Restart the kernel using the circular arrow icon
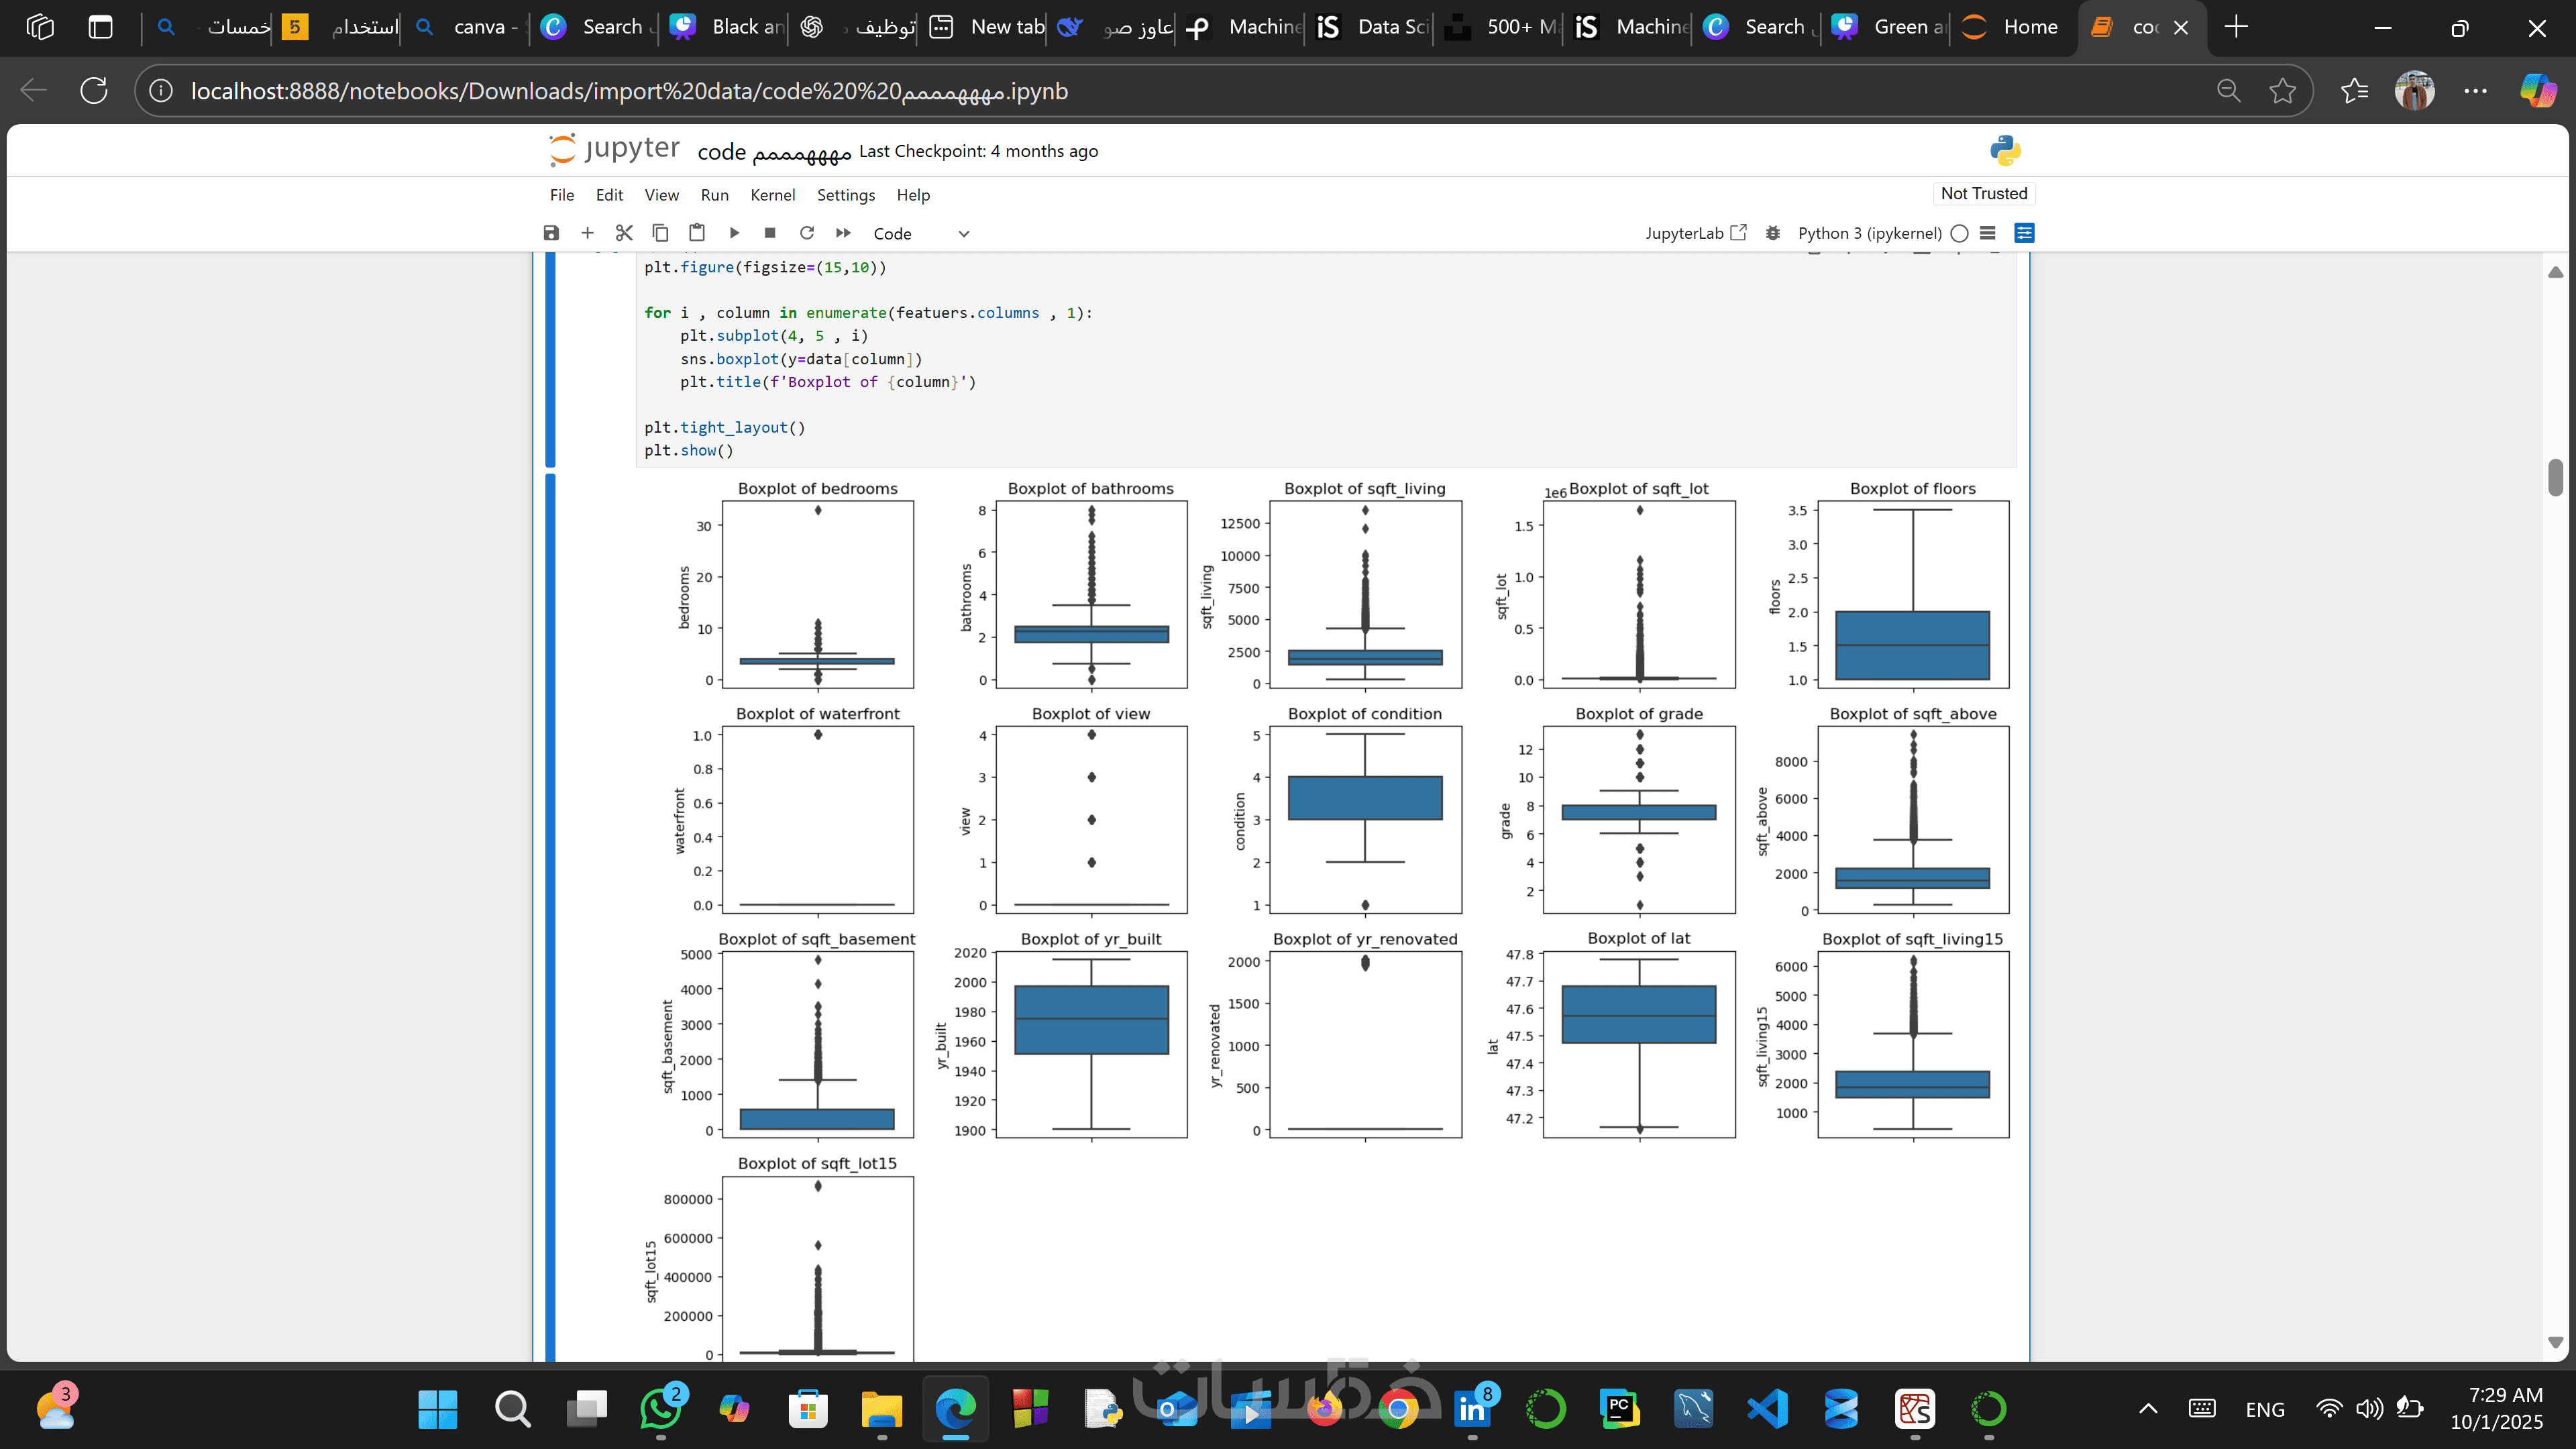This screenshot has width=2576, height=1449. pos(807,233)
